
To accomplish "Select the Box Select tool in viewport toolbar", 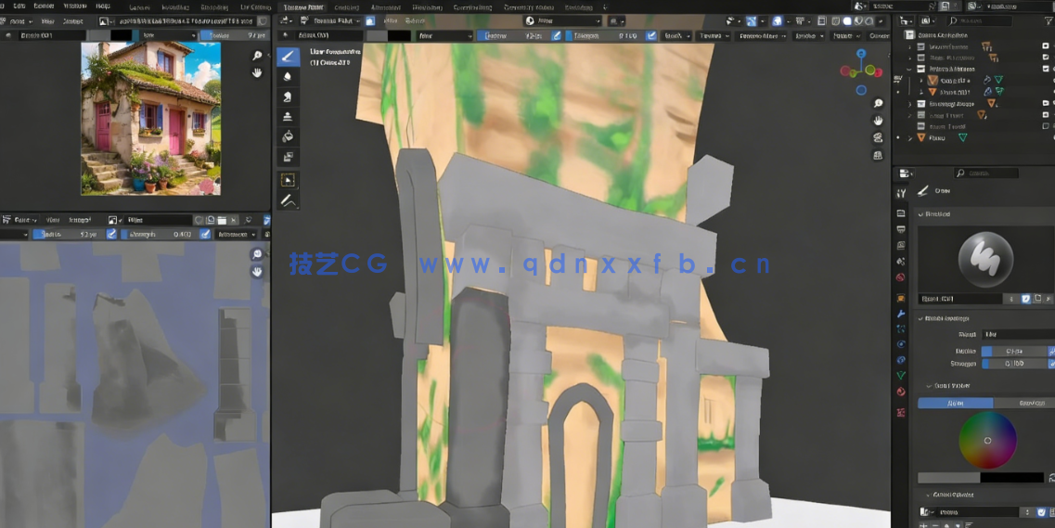I will click(288, 180).
